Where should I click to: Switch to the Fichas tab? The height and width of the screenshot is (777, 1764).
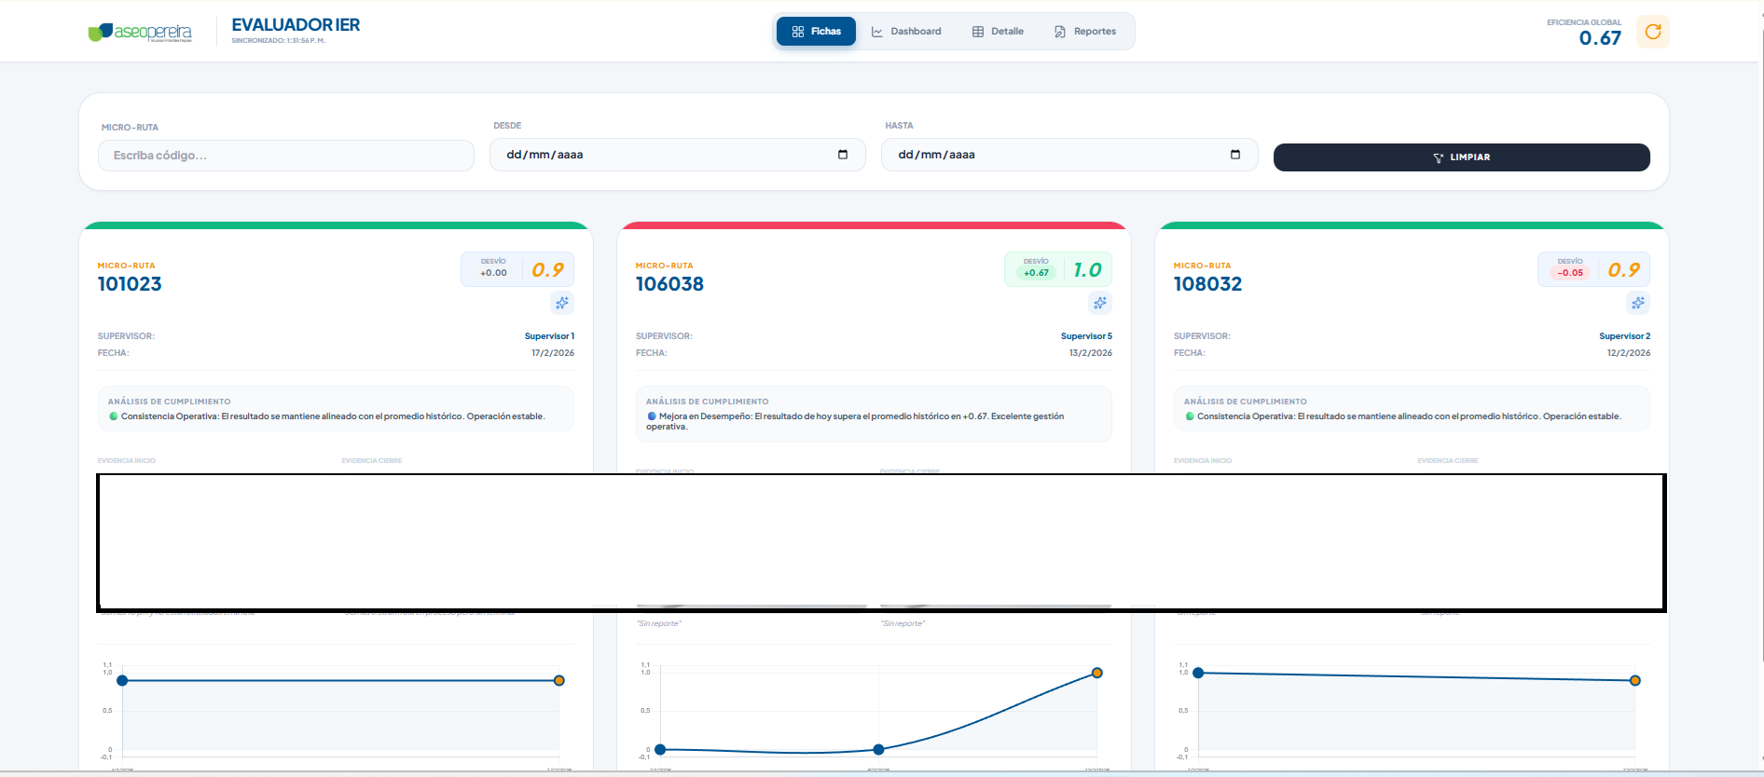816,32
